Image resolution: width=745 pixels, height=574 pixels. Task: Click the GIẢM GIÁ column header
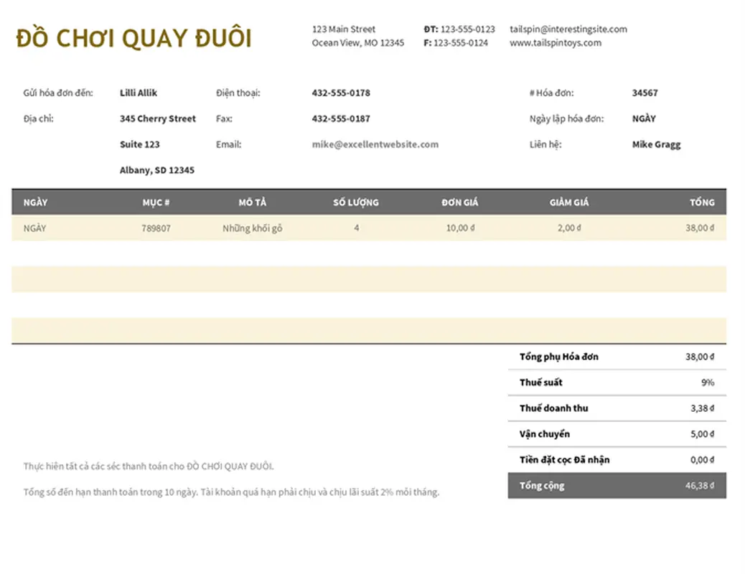(569, 202)
